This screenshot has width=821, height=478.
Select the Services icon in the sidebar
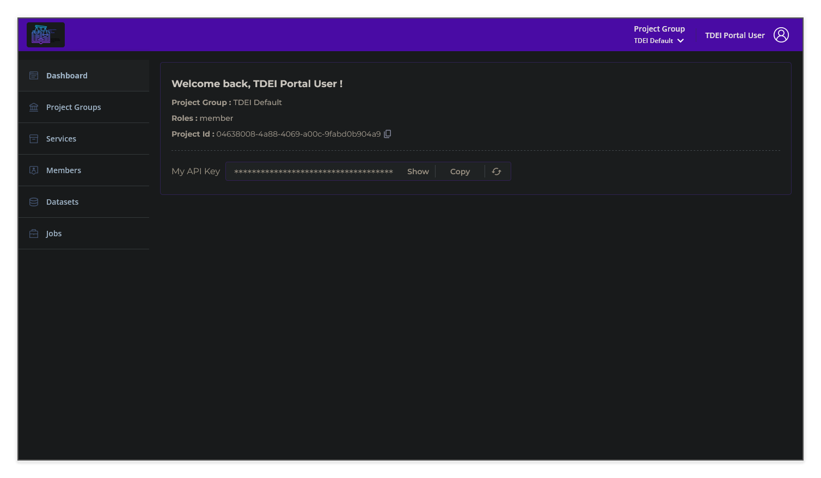coord(33,138)
